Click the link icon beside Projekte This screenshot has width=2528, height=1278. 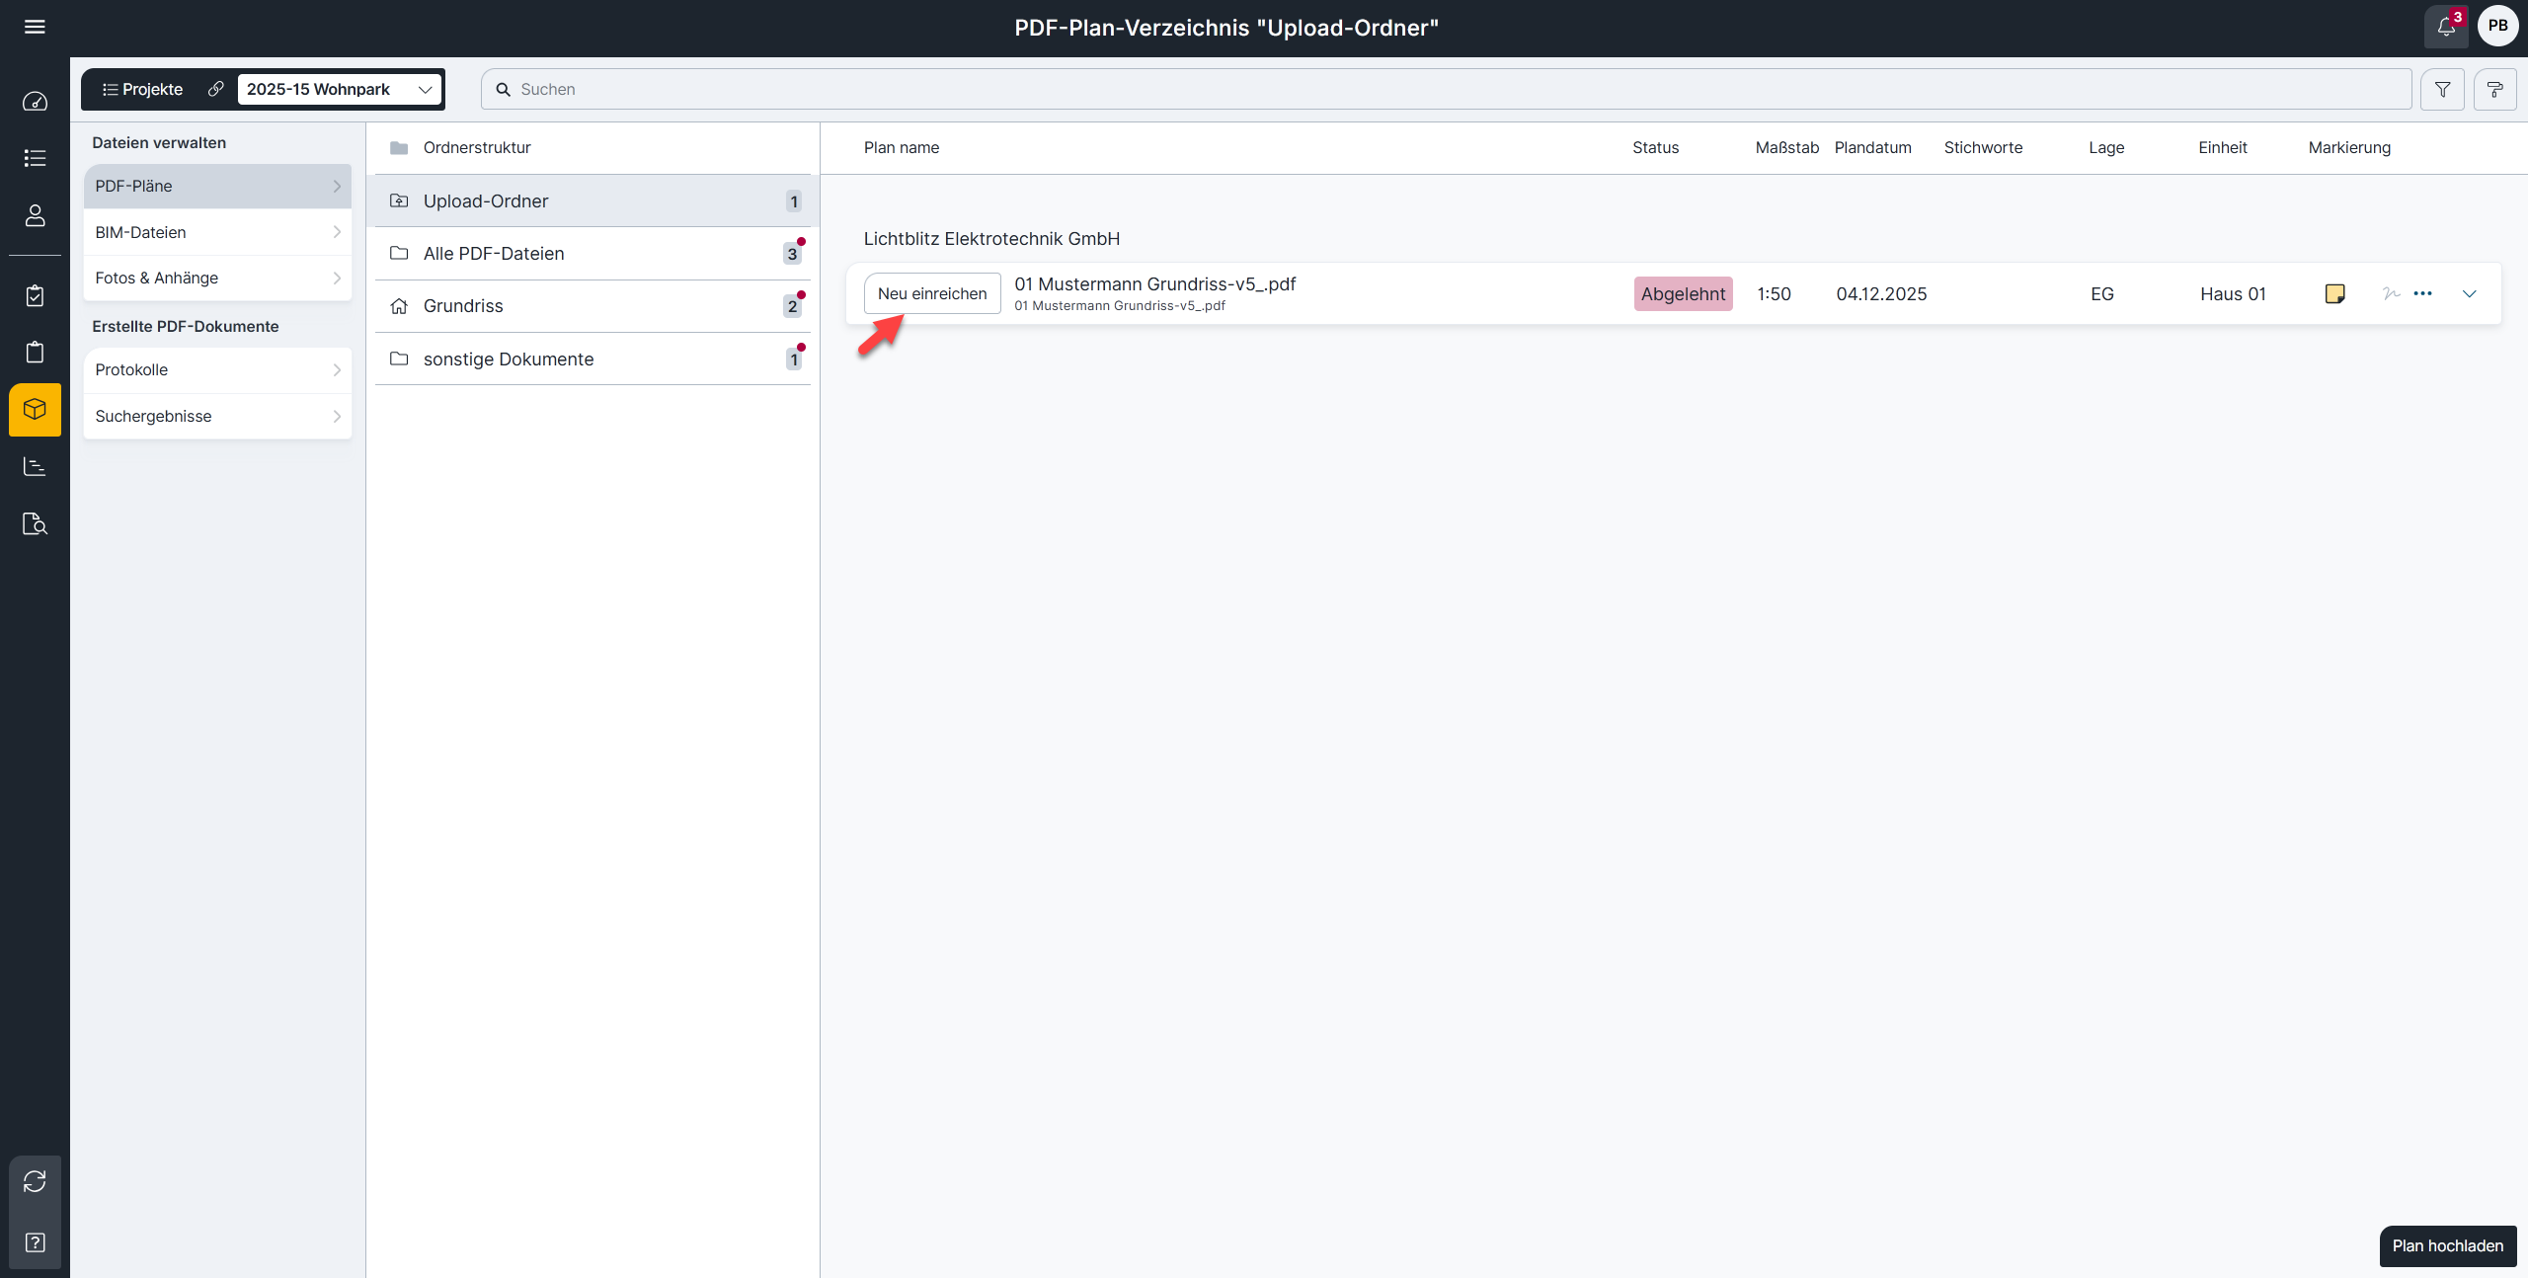[215, 89]
